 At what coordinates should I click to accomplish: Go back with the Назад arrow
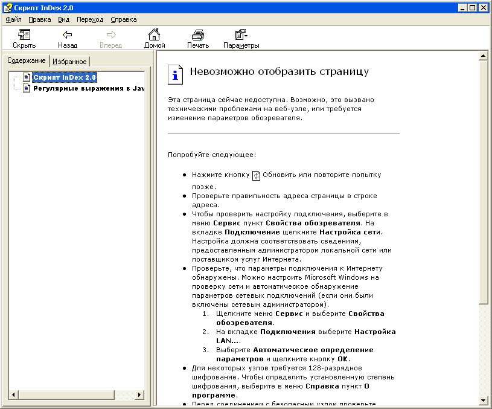pos(67,34)
